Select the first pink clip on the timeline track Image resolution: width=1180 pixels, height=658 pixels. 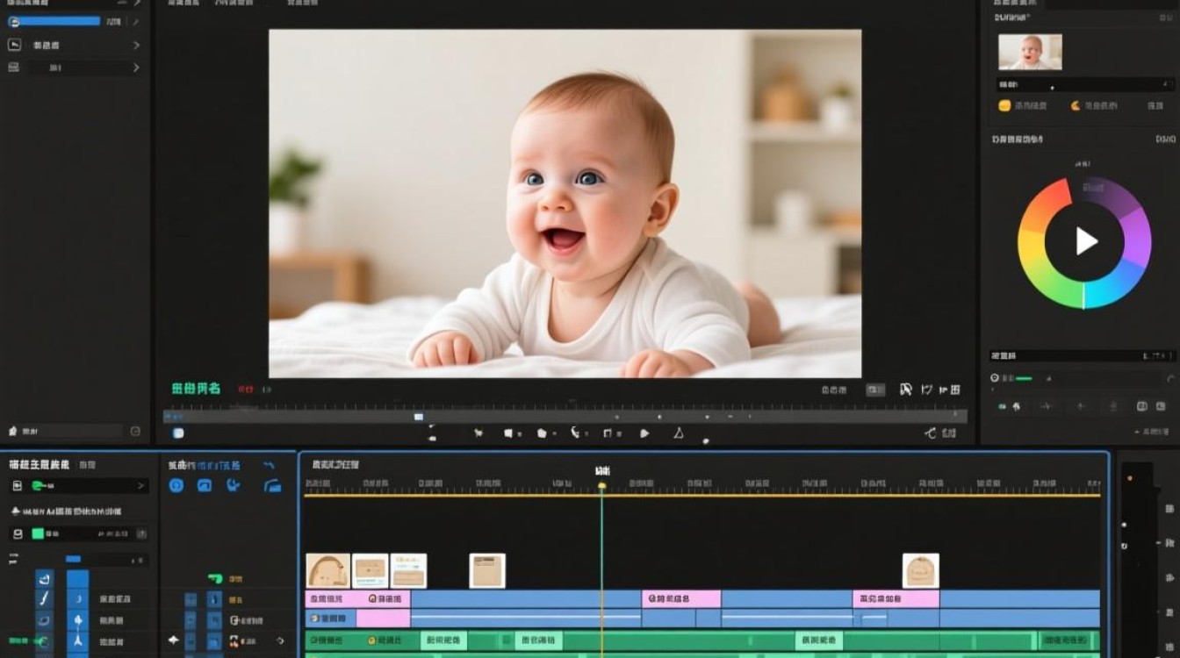coord(357,598)
